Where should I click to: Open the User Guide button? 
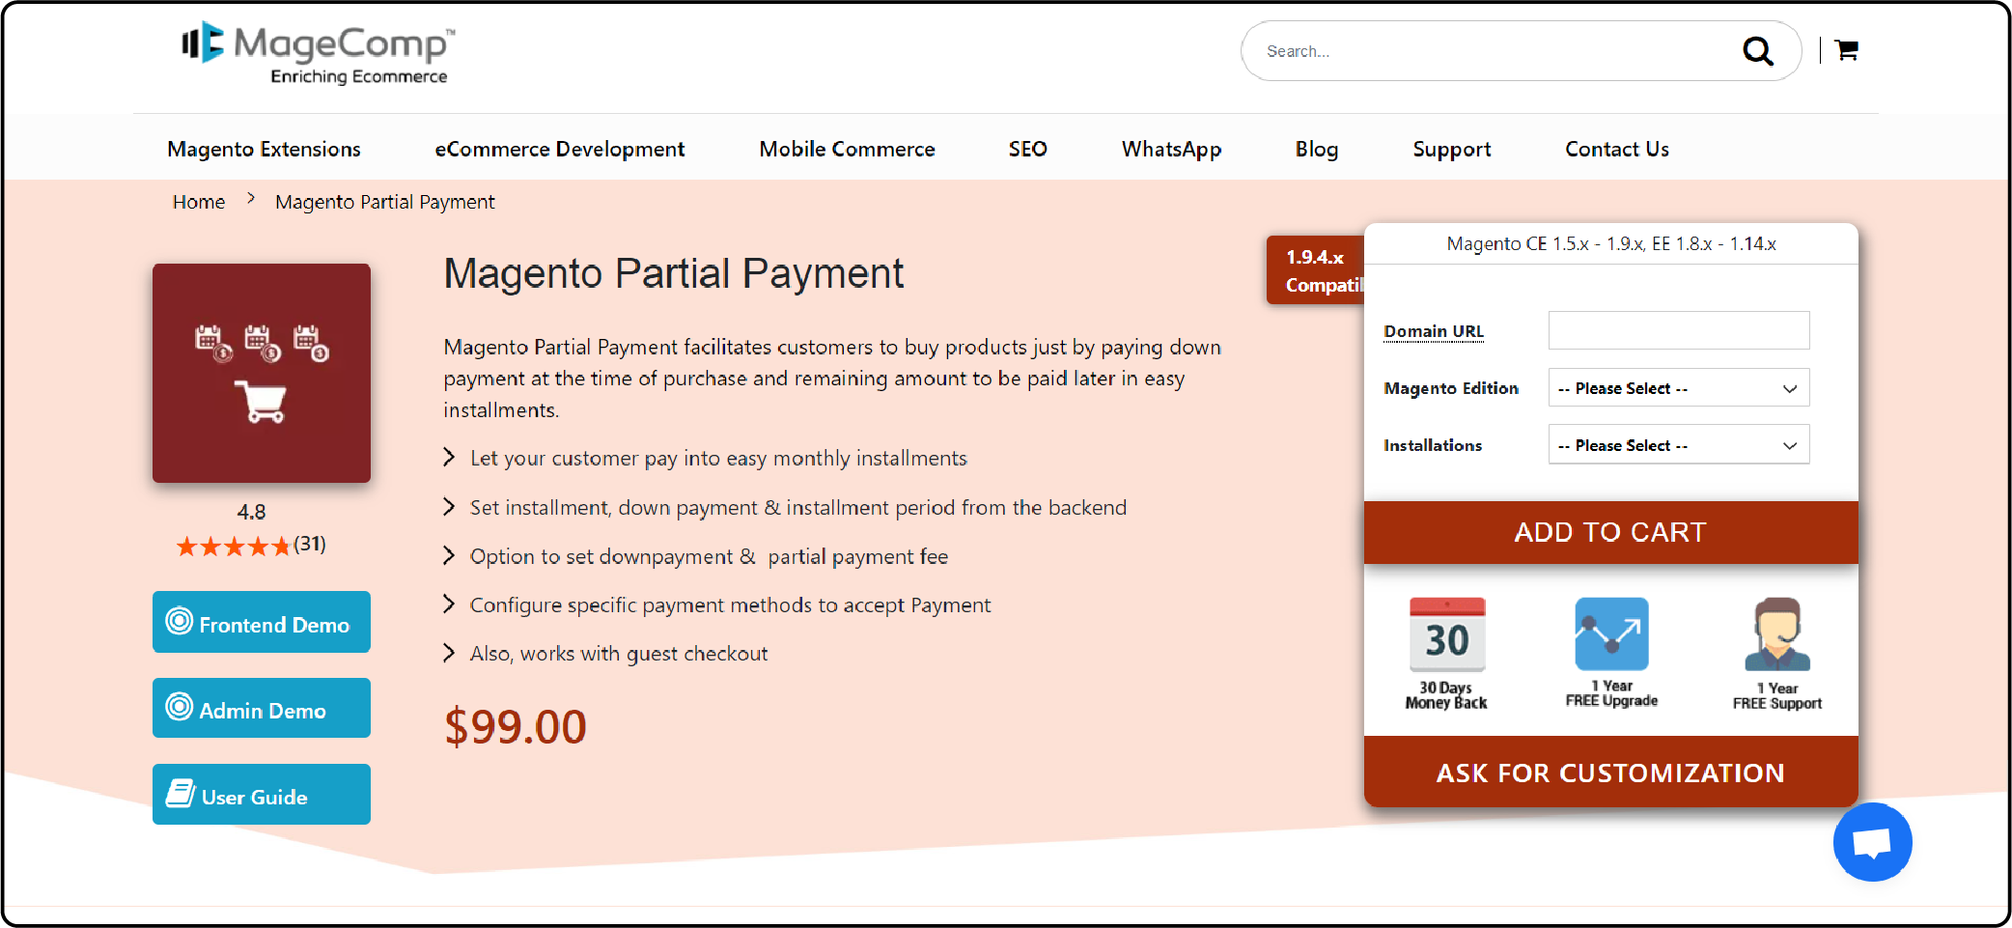pyautogui.click(x=262, y=794)
